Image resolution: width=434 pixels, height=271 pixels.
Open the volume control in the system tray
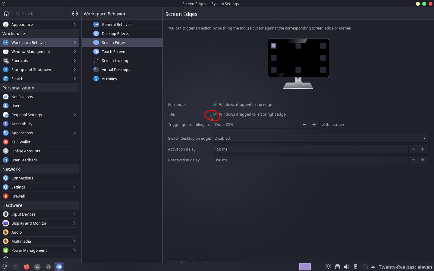tap(347, 267)
